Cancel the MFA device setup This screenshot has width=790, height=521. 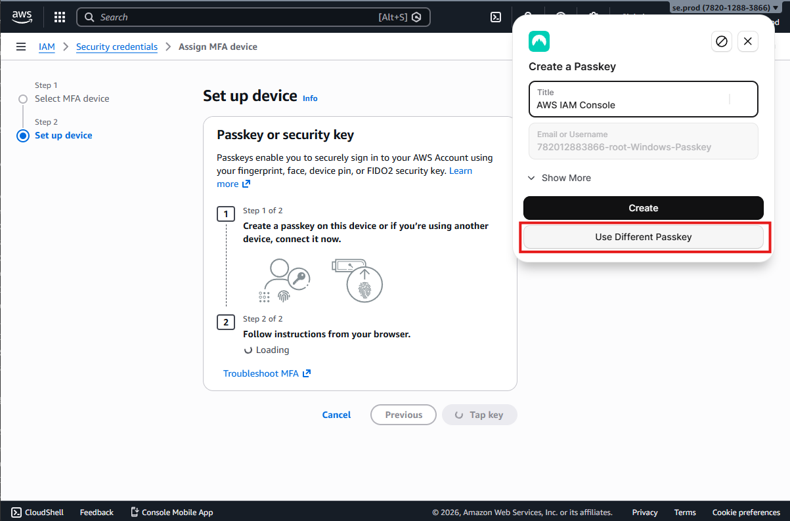pos(336,415)
